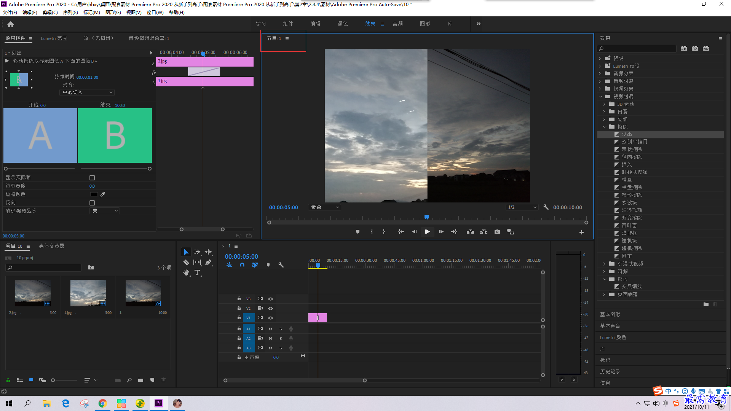Screen dimensions: 731x411
Task: Open the 序列(S) menu
Action: (70, 13)
